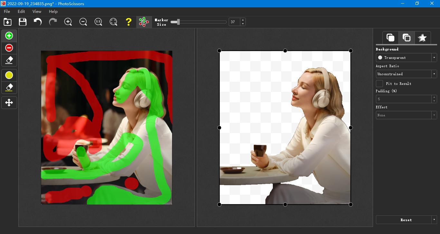Activate the move and pan tool
Image resolution: width=440 pixels, height=234 pixels.
point(9,103)
